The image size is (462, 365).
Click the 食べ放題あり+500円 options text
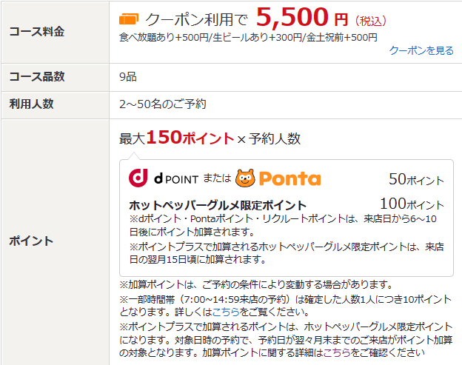pyautogui.click(x=164, y=38)
